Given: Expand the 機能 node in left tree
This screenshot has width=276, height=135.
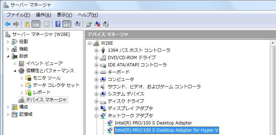Looking at the screenshot, I should tap(8, 49).
